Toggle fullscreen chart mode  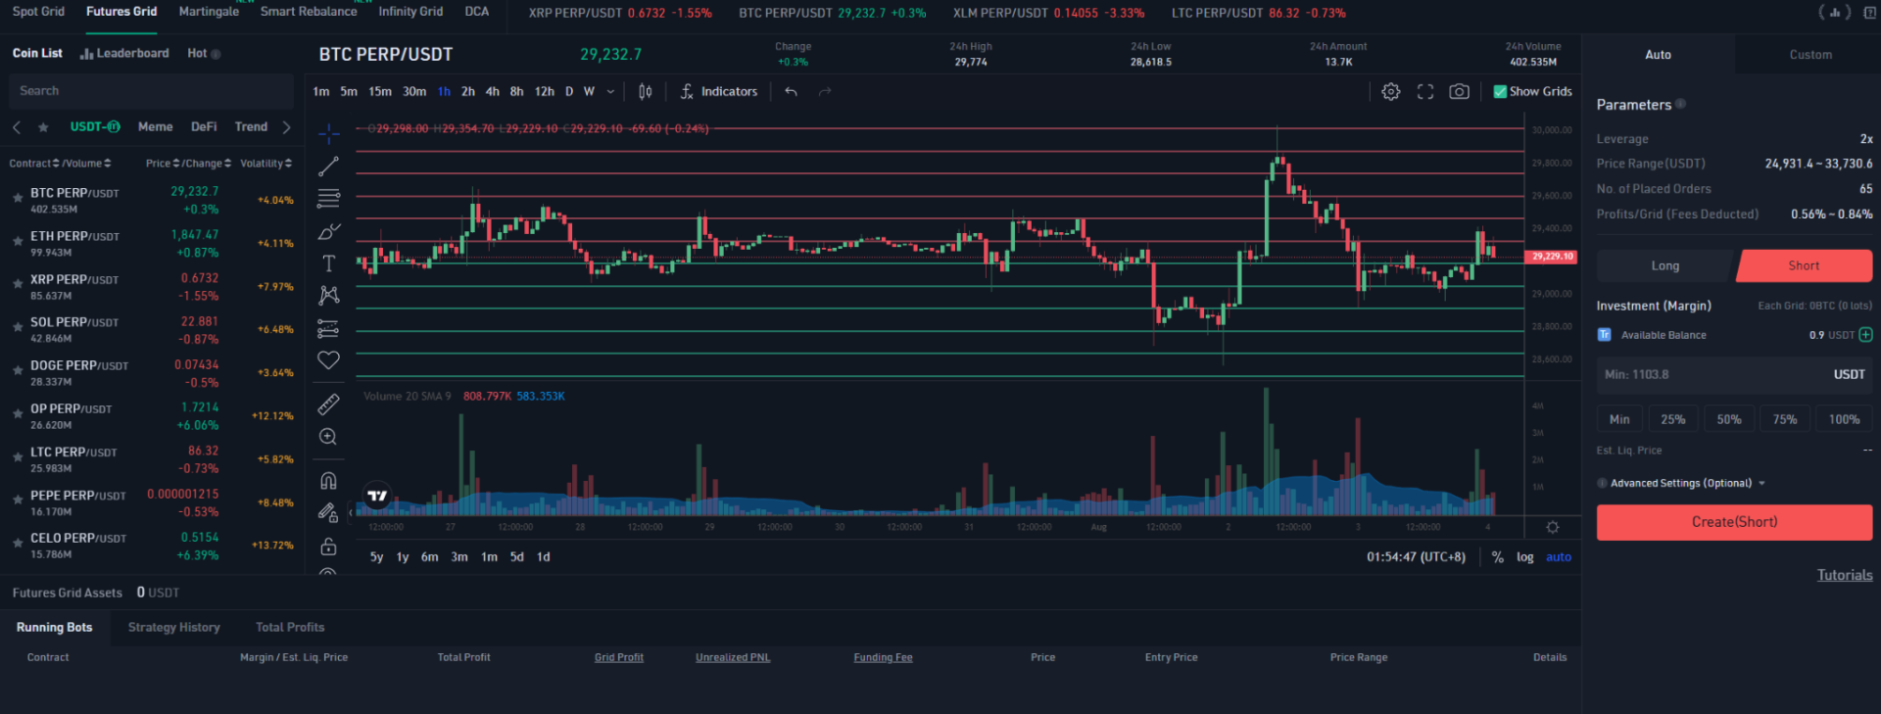click(x=1425, y=91)
